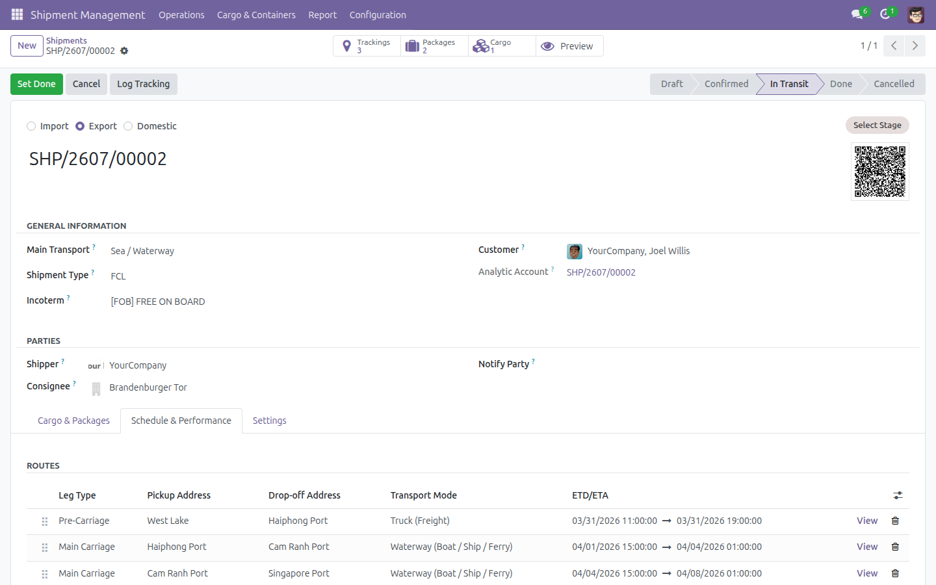Open Trackings smart button with pin icon
The width and height of the screenshot is (936, 585).
coord(367,46)
